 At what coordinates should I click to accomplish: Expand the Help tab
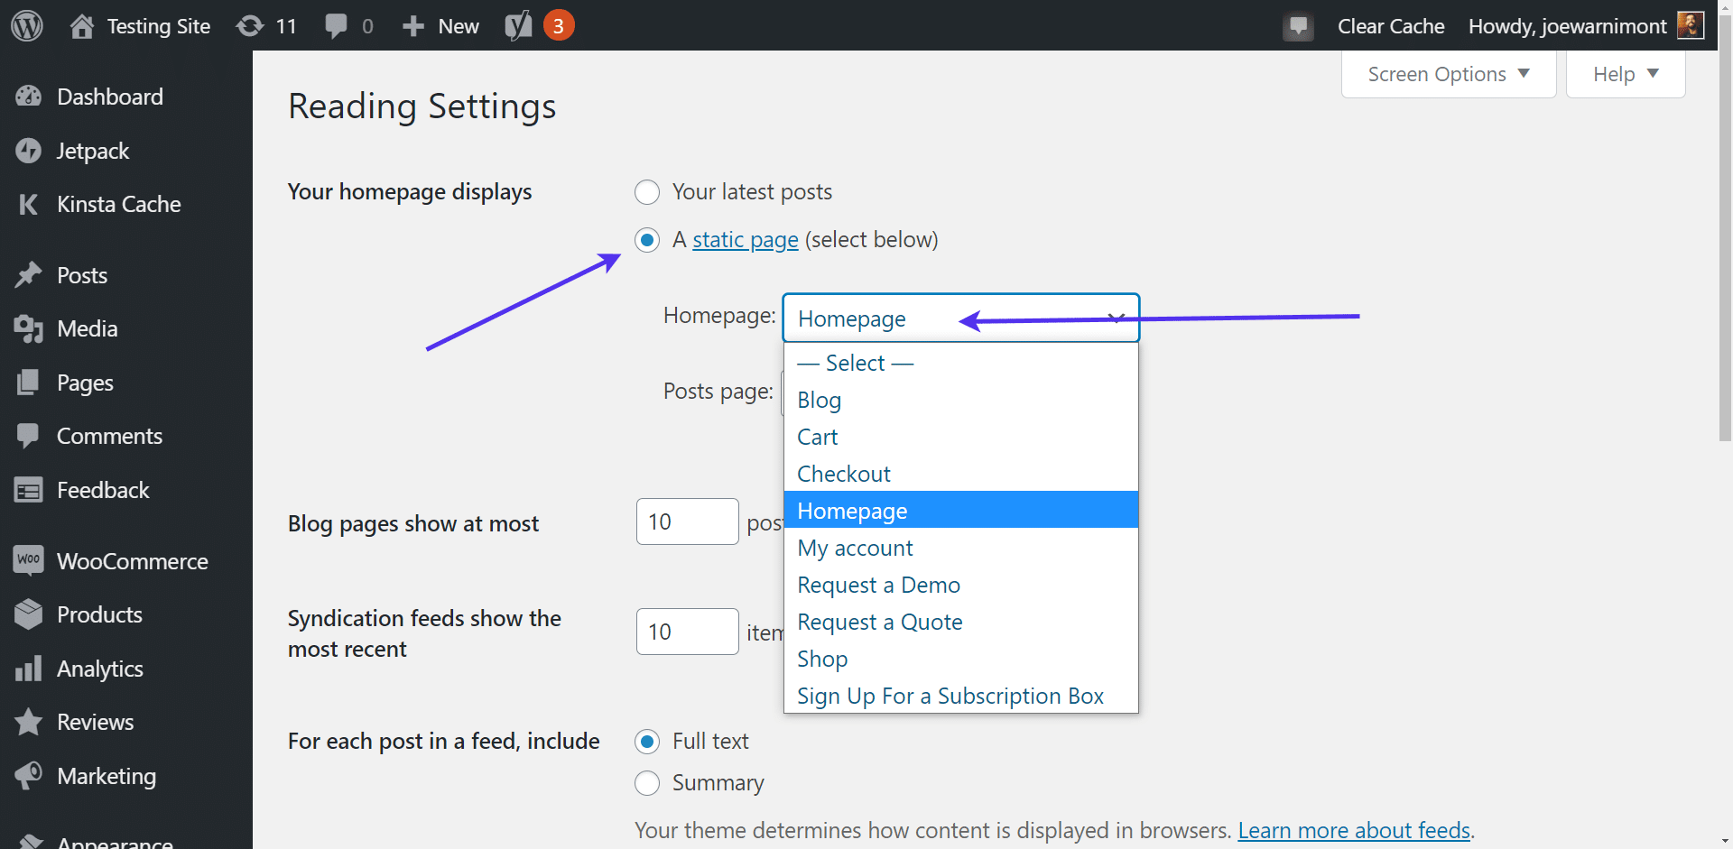click(1625, 74)
